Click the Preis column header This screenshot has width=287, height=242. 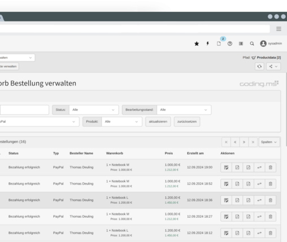(x=169, y=153)
